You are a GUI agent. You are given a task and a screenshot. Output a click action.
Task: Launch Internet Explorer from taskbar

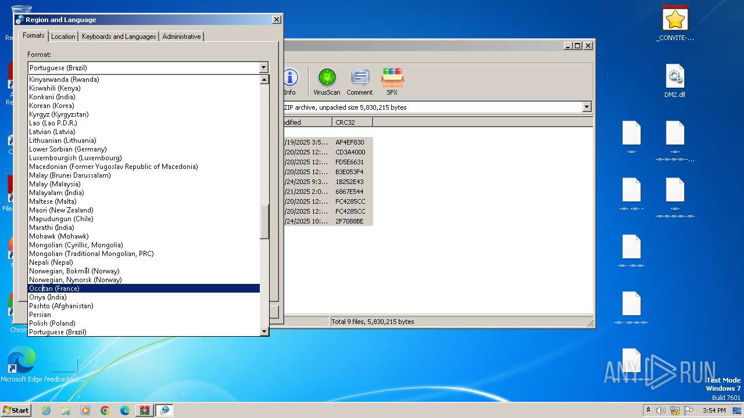tap(46, 410)
